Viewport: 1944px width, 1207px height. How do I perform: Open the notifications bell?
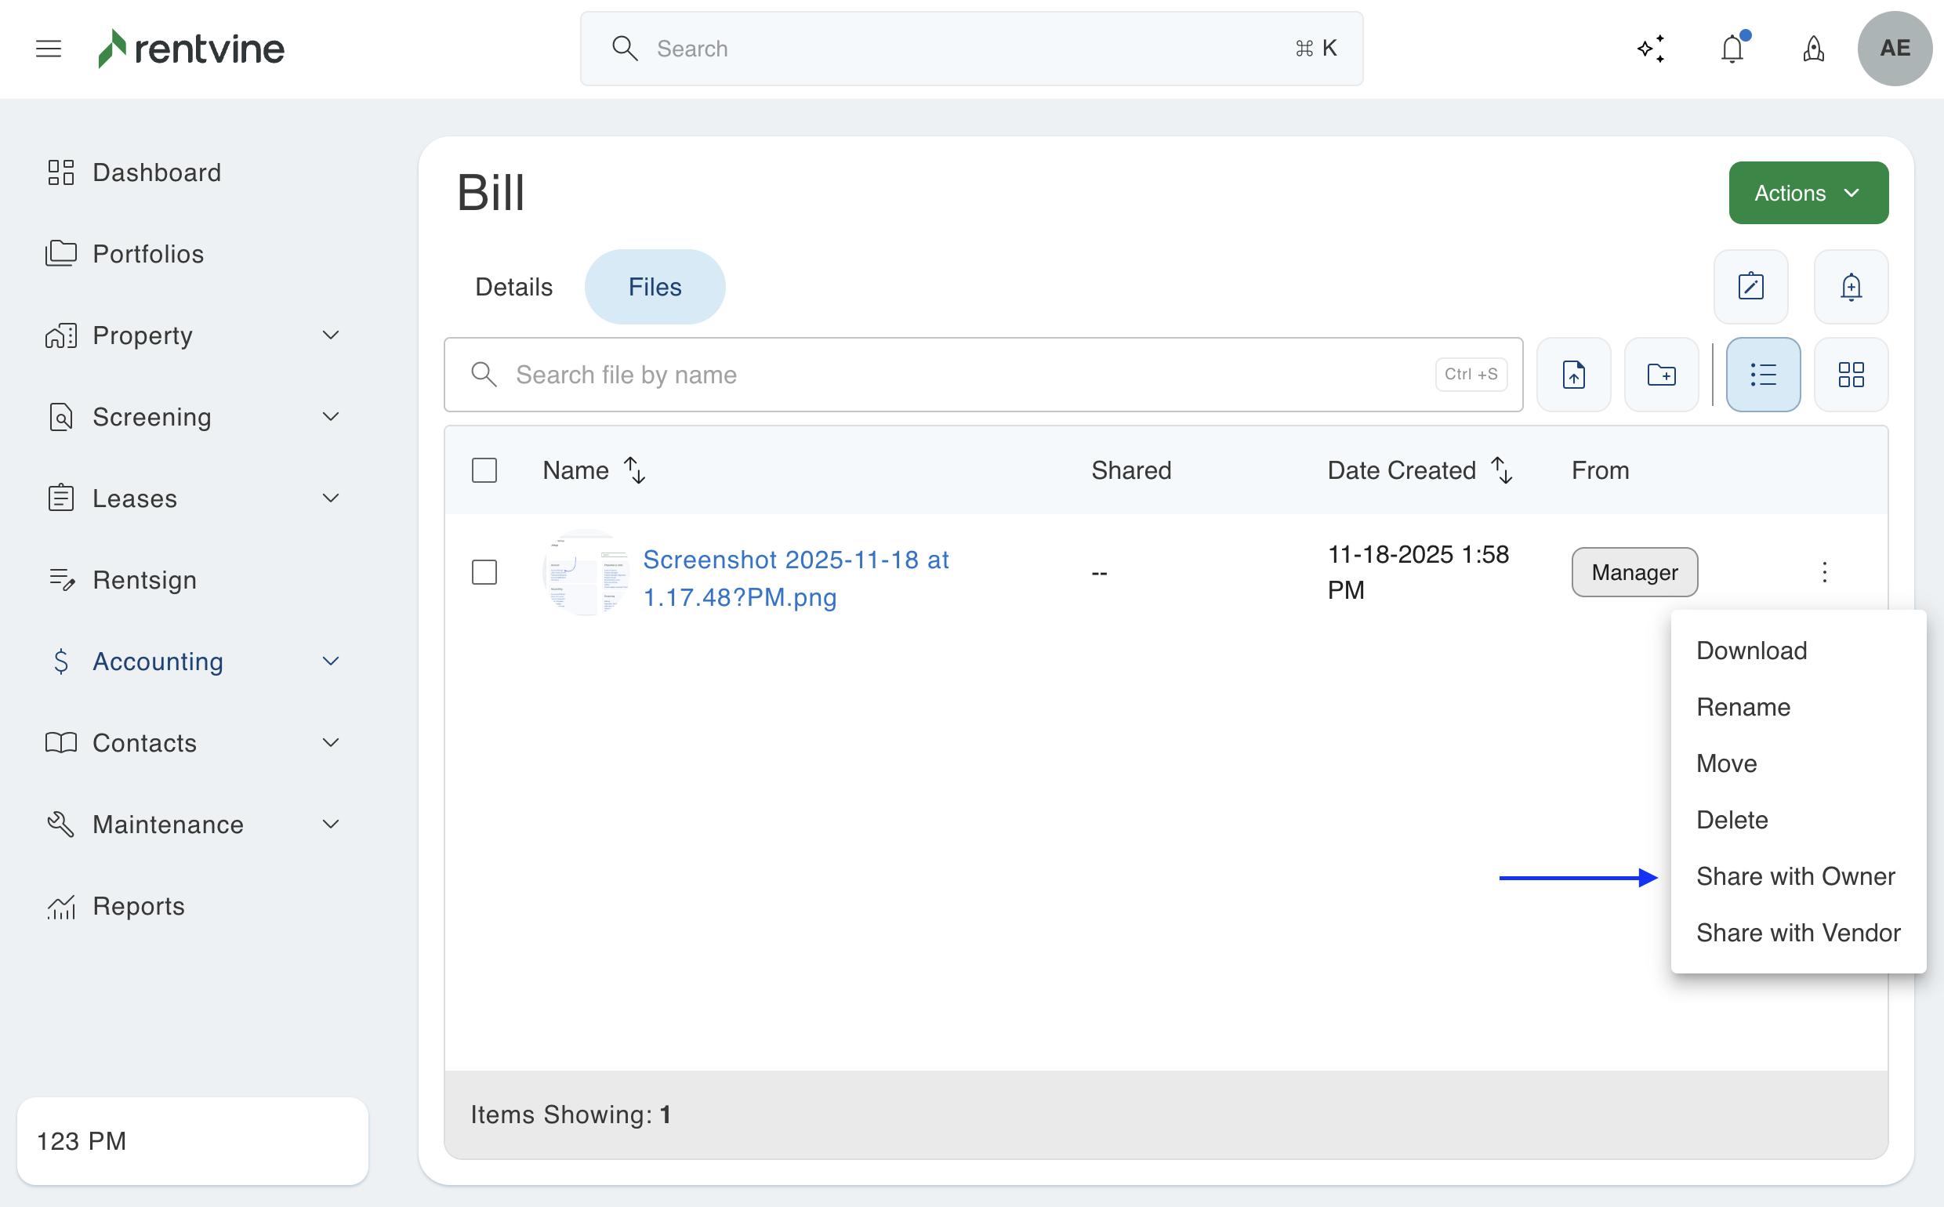(1731, 49)
